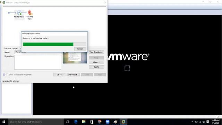Click the Close button in Snapshot Manager
This screenshot has height=125, width=222.
(x=87, y=75)
